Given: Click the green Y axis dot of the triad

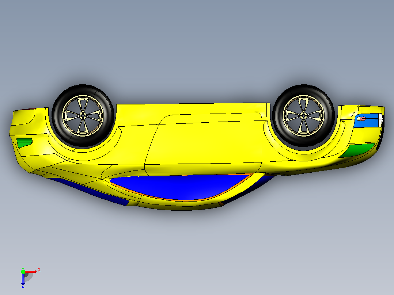Looking at the screenshot, I should point(23,272).
